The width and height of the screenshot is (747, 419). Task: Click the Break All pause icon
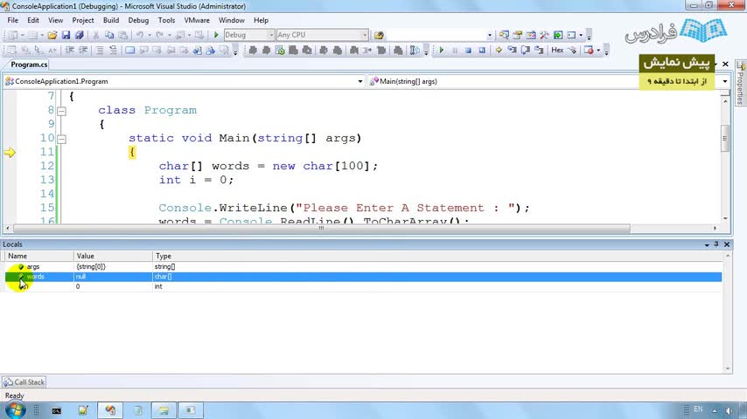point(455,50)
